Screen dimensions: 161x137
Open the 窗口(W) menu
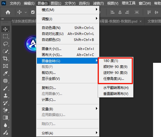(145, 3)
